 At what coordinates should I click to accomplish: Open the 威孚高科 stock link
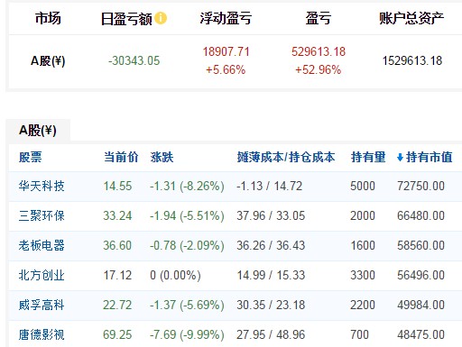(x=42, y=305)
